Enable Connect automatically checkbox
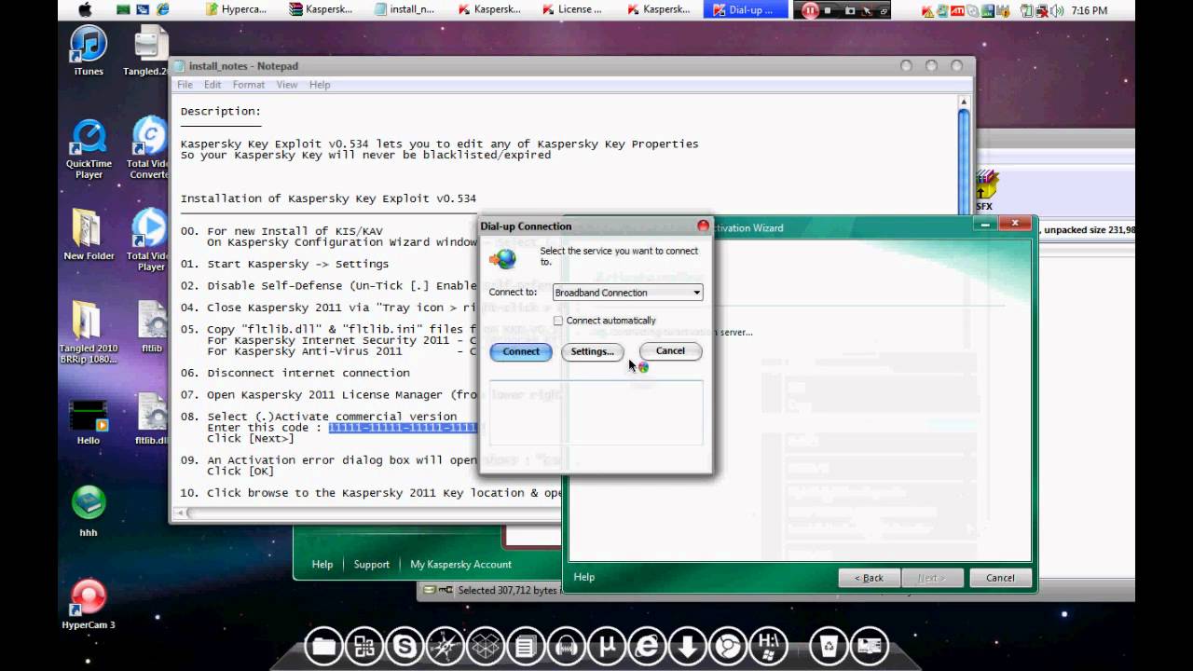Image resolution: width=1193 pixels, height=671 pixels. coord(558,321)
